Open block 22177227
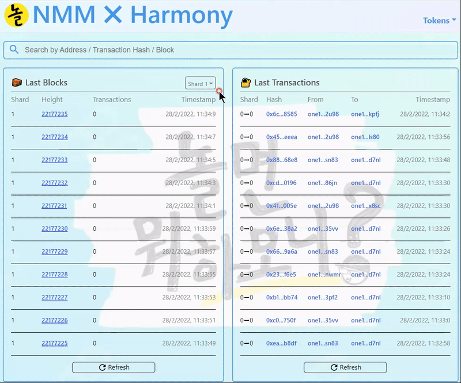461x383 pixels. [x=54, y=298]
